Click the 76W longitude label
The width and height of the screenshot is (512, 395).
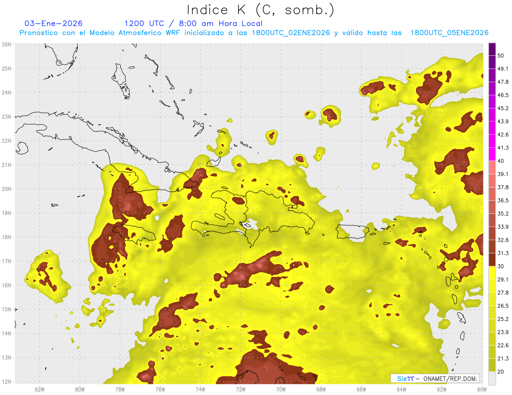[160, 389]
